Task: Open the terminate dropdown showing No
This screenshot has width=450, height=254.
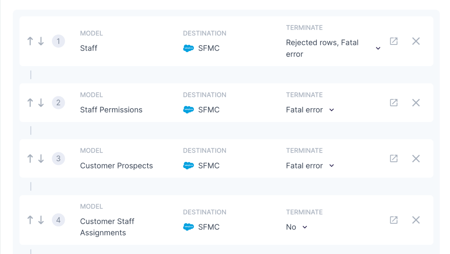Action: [305, 227]
